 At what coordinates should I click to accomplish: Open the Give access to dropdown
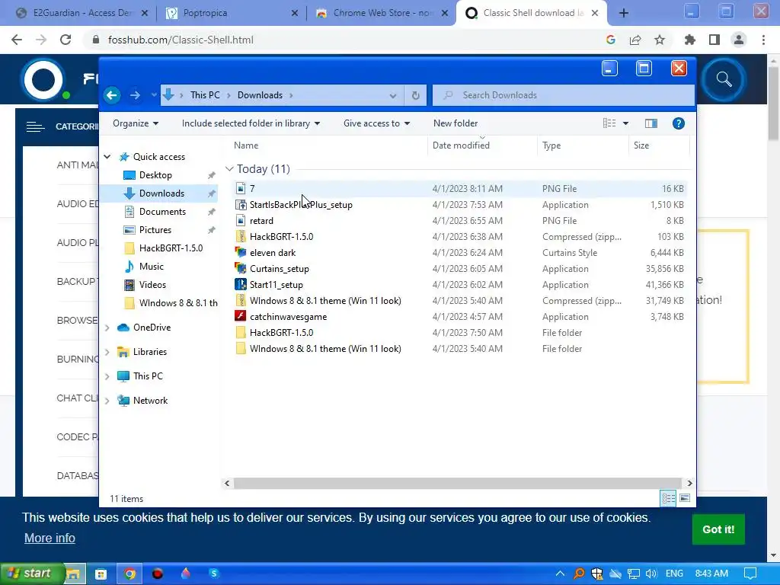[376, 123]
